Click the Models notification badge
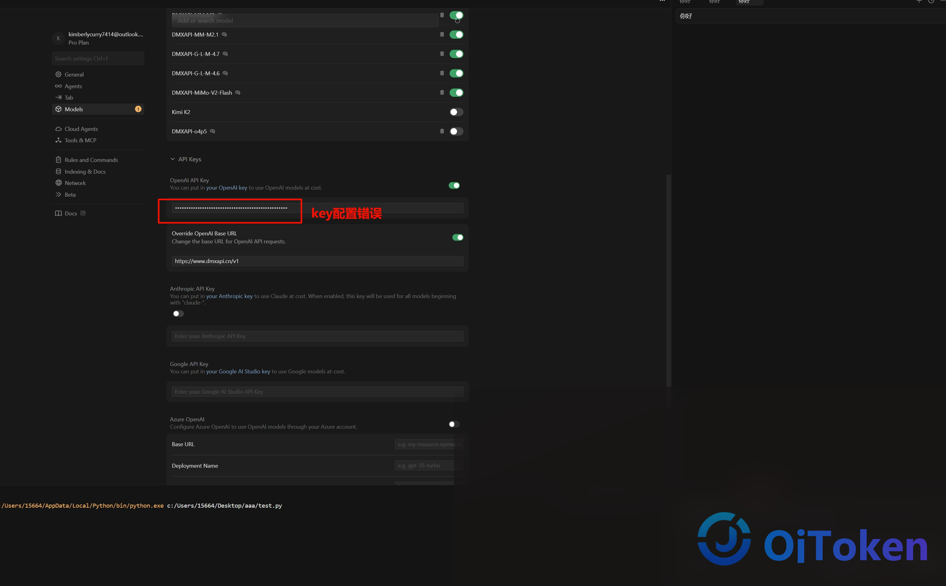Image resolution: width=946 pixels, height=586 pixels. pyautogui.click(x=138, y=109)
